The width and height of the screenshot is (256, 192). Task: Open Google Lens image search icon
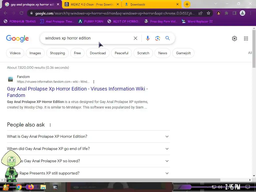157,38
